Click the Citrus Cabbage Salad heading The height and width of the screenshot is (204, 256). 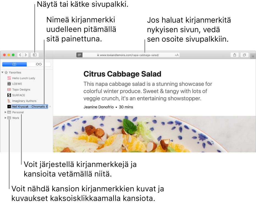(x=122, y=74)
